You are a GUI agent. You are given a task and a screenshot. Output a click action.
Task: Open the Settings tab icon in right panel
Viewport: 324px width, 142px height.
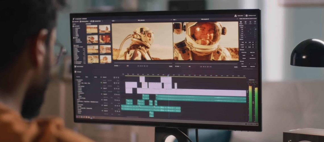[x=241, y=22]
